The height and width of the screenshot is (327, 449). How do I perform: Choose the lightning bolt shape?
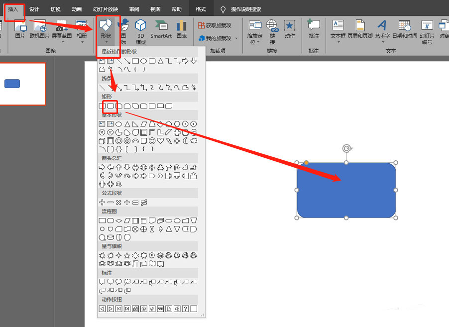[169, 140]
